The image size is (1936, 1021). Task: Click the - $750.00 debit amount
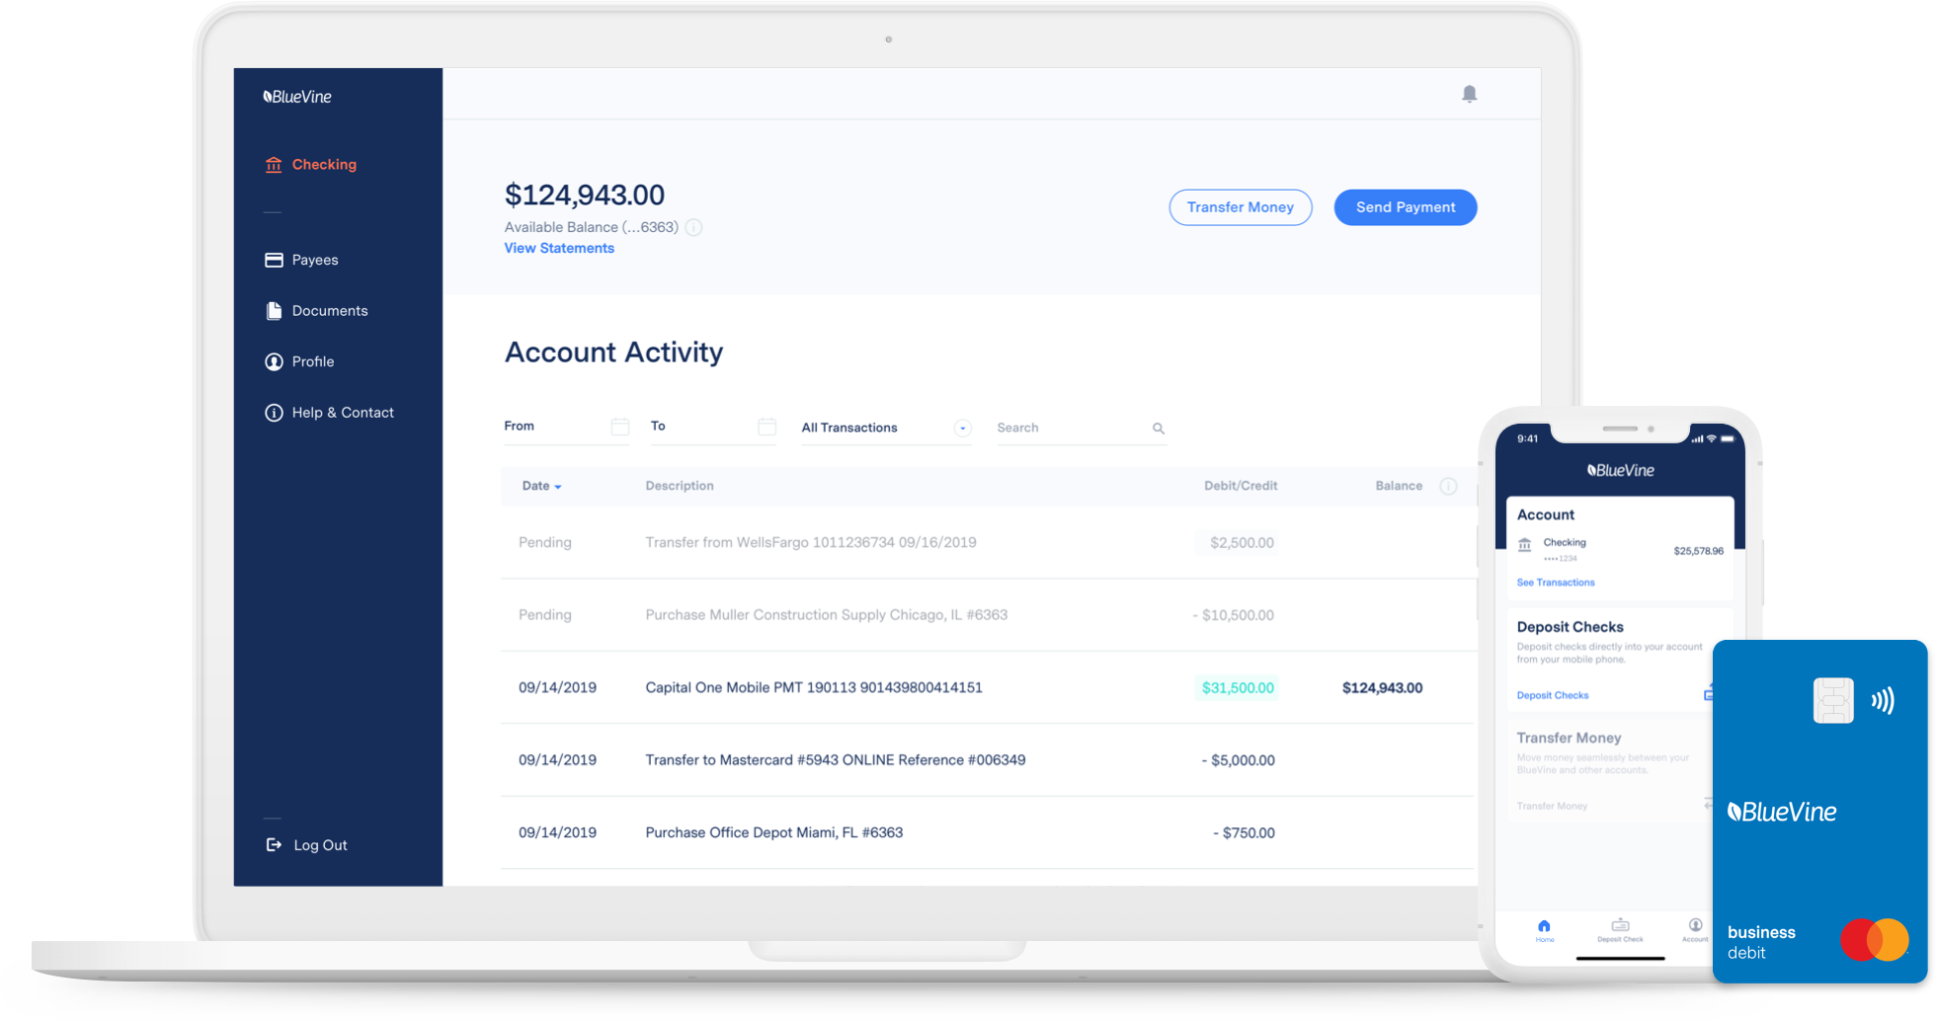coord(1245,833)
